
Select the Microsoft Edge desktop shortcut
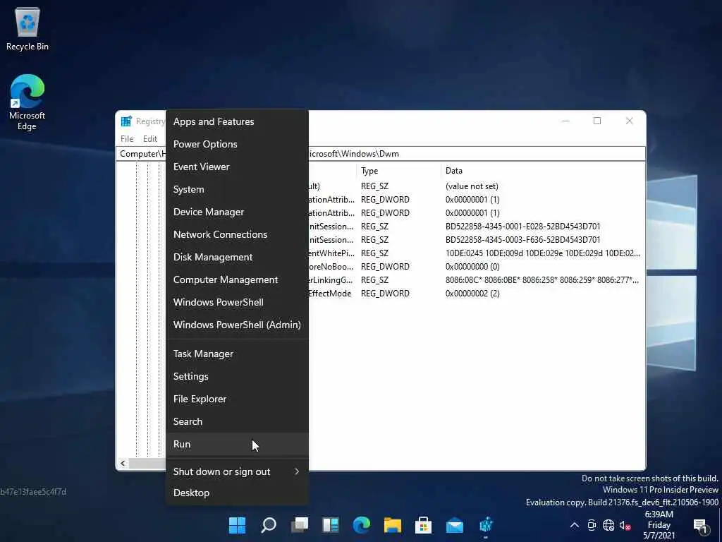27,102
